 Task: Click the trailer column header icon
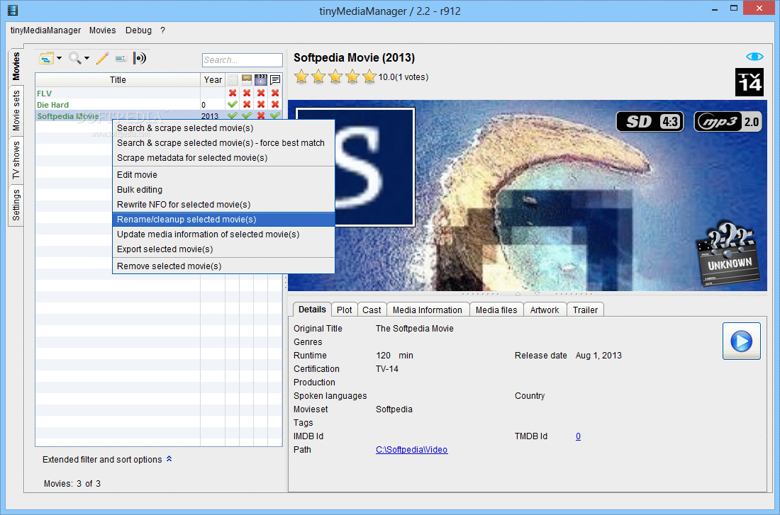tap(261, 79)
